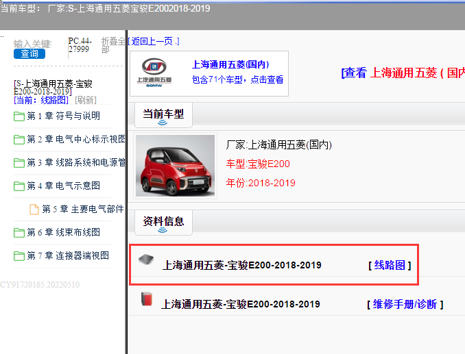Click the 折叠全部 collapse-all link
The height and width of the screenshot is (354, 465).
(113, 45)
